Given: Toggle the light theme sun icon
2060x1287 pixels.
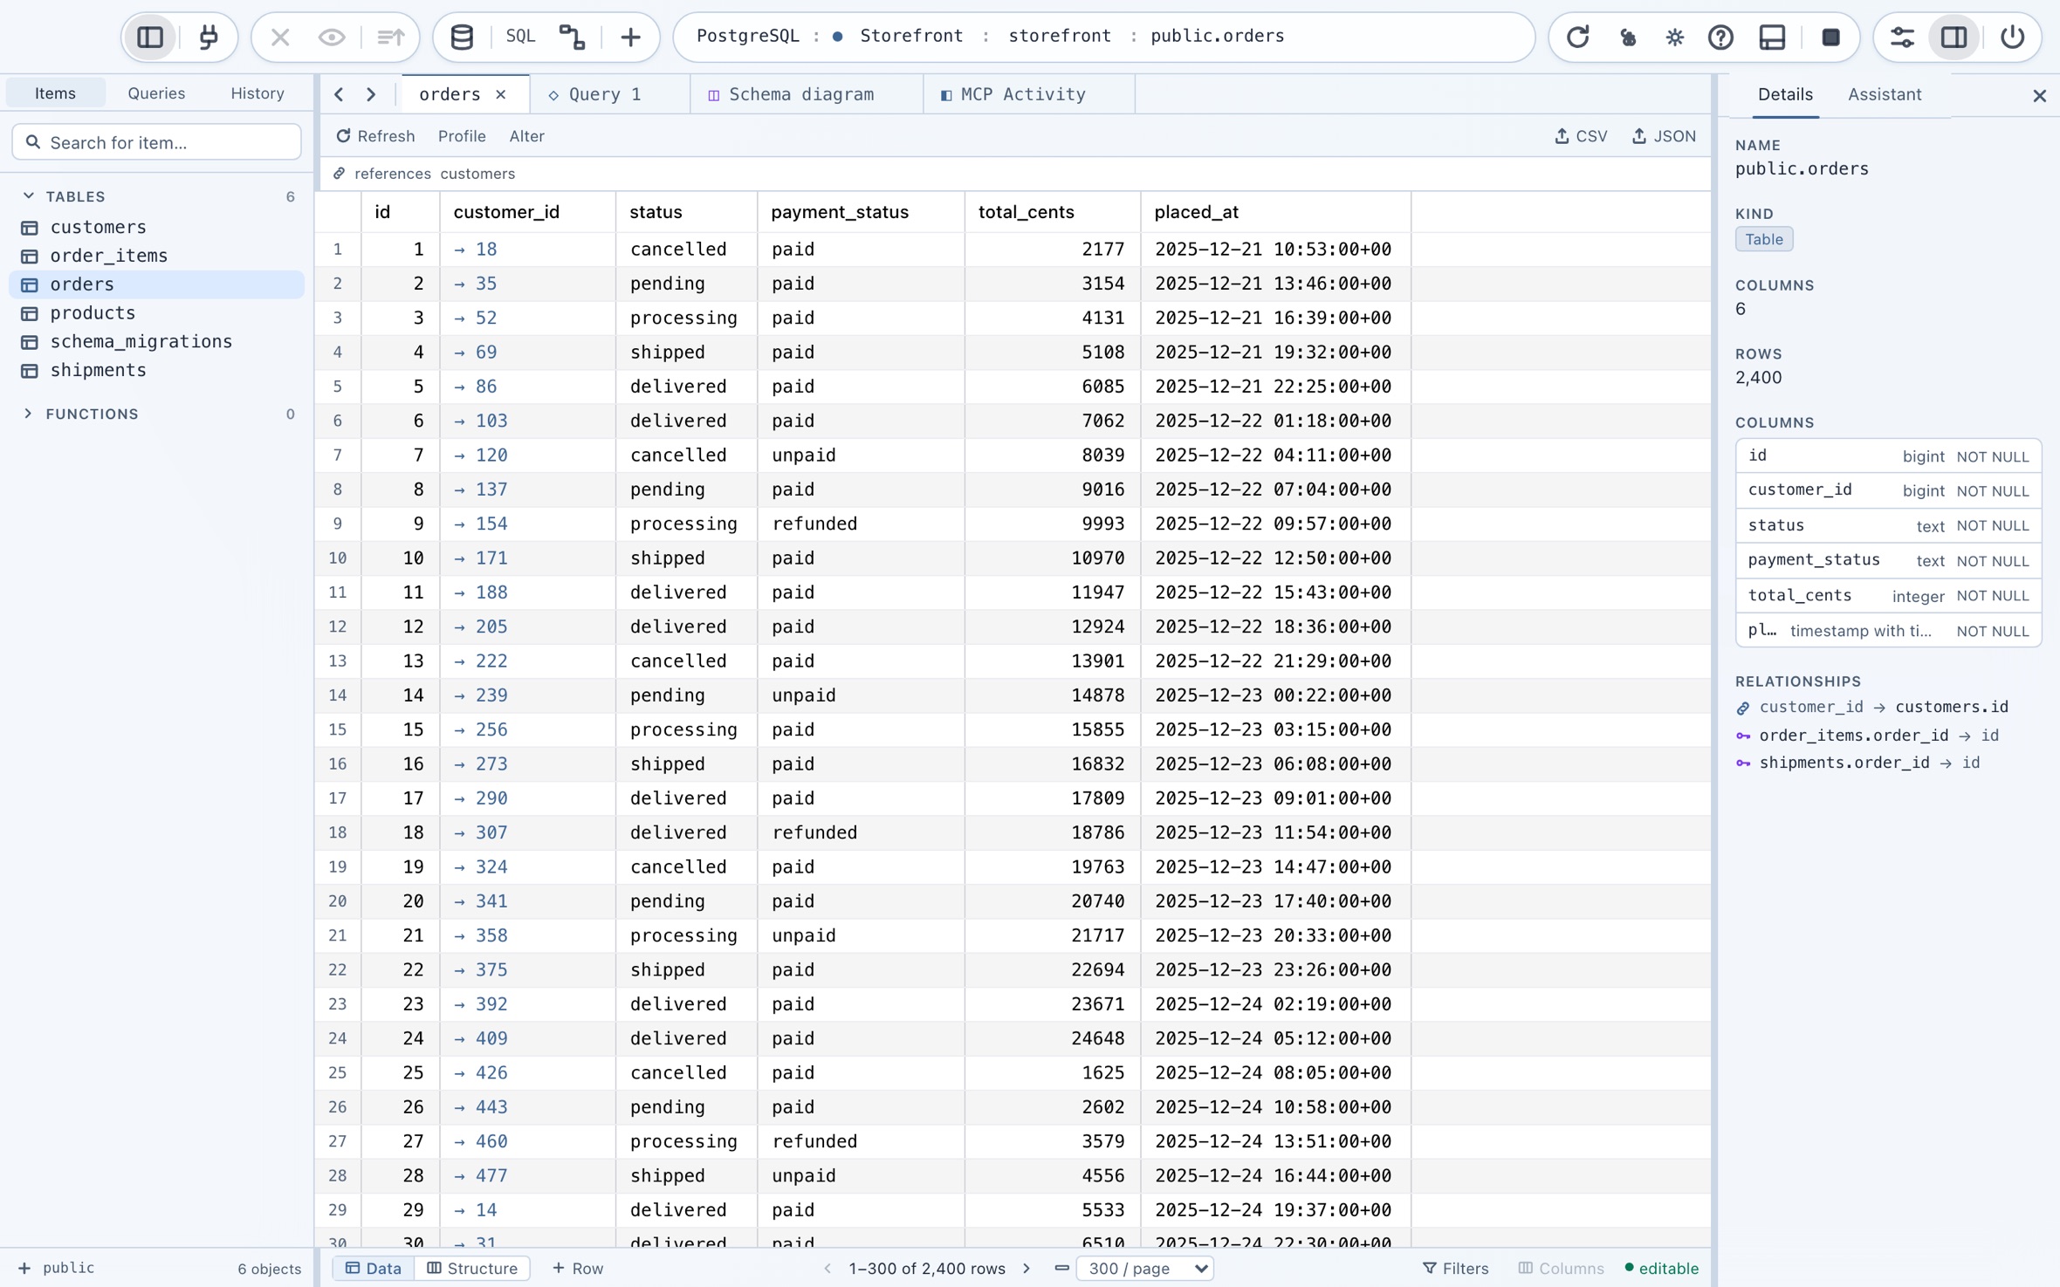Looking at the screenshot, I should click(1674, 37).
